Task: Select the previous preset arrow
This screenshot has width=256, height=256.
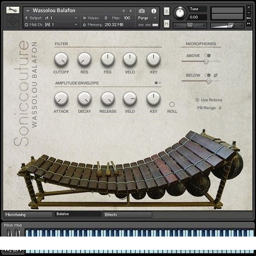Action: click(123, 11)
